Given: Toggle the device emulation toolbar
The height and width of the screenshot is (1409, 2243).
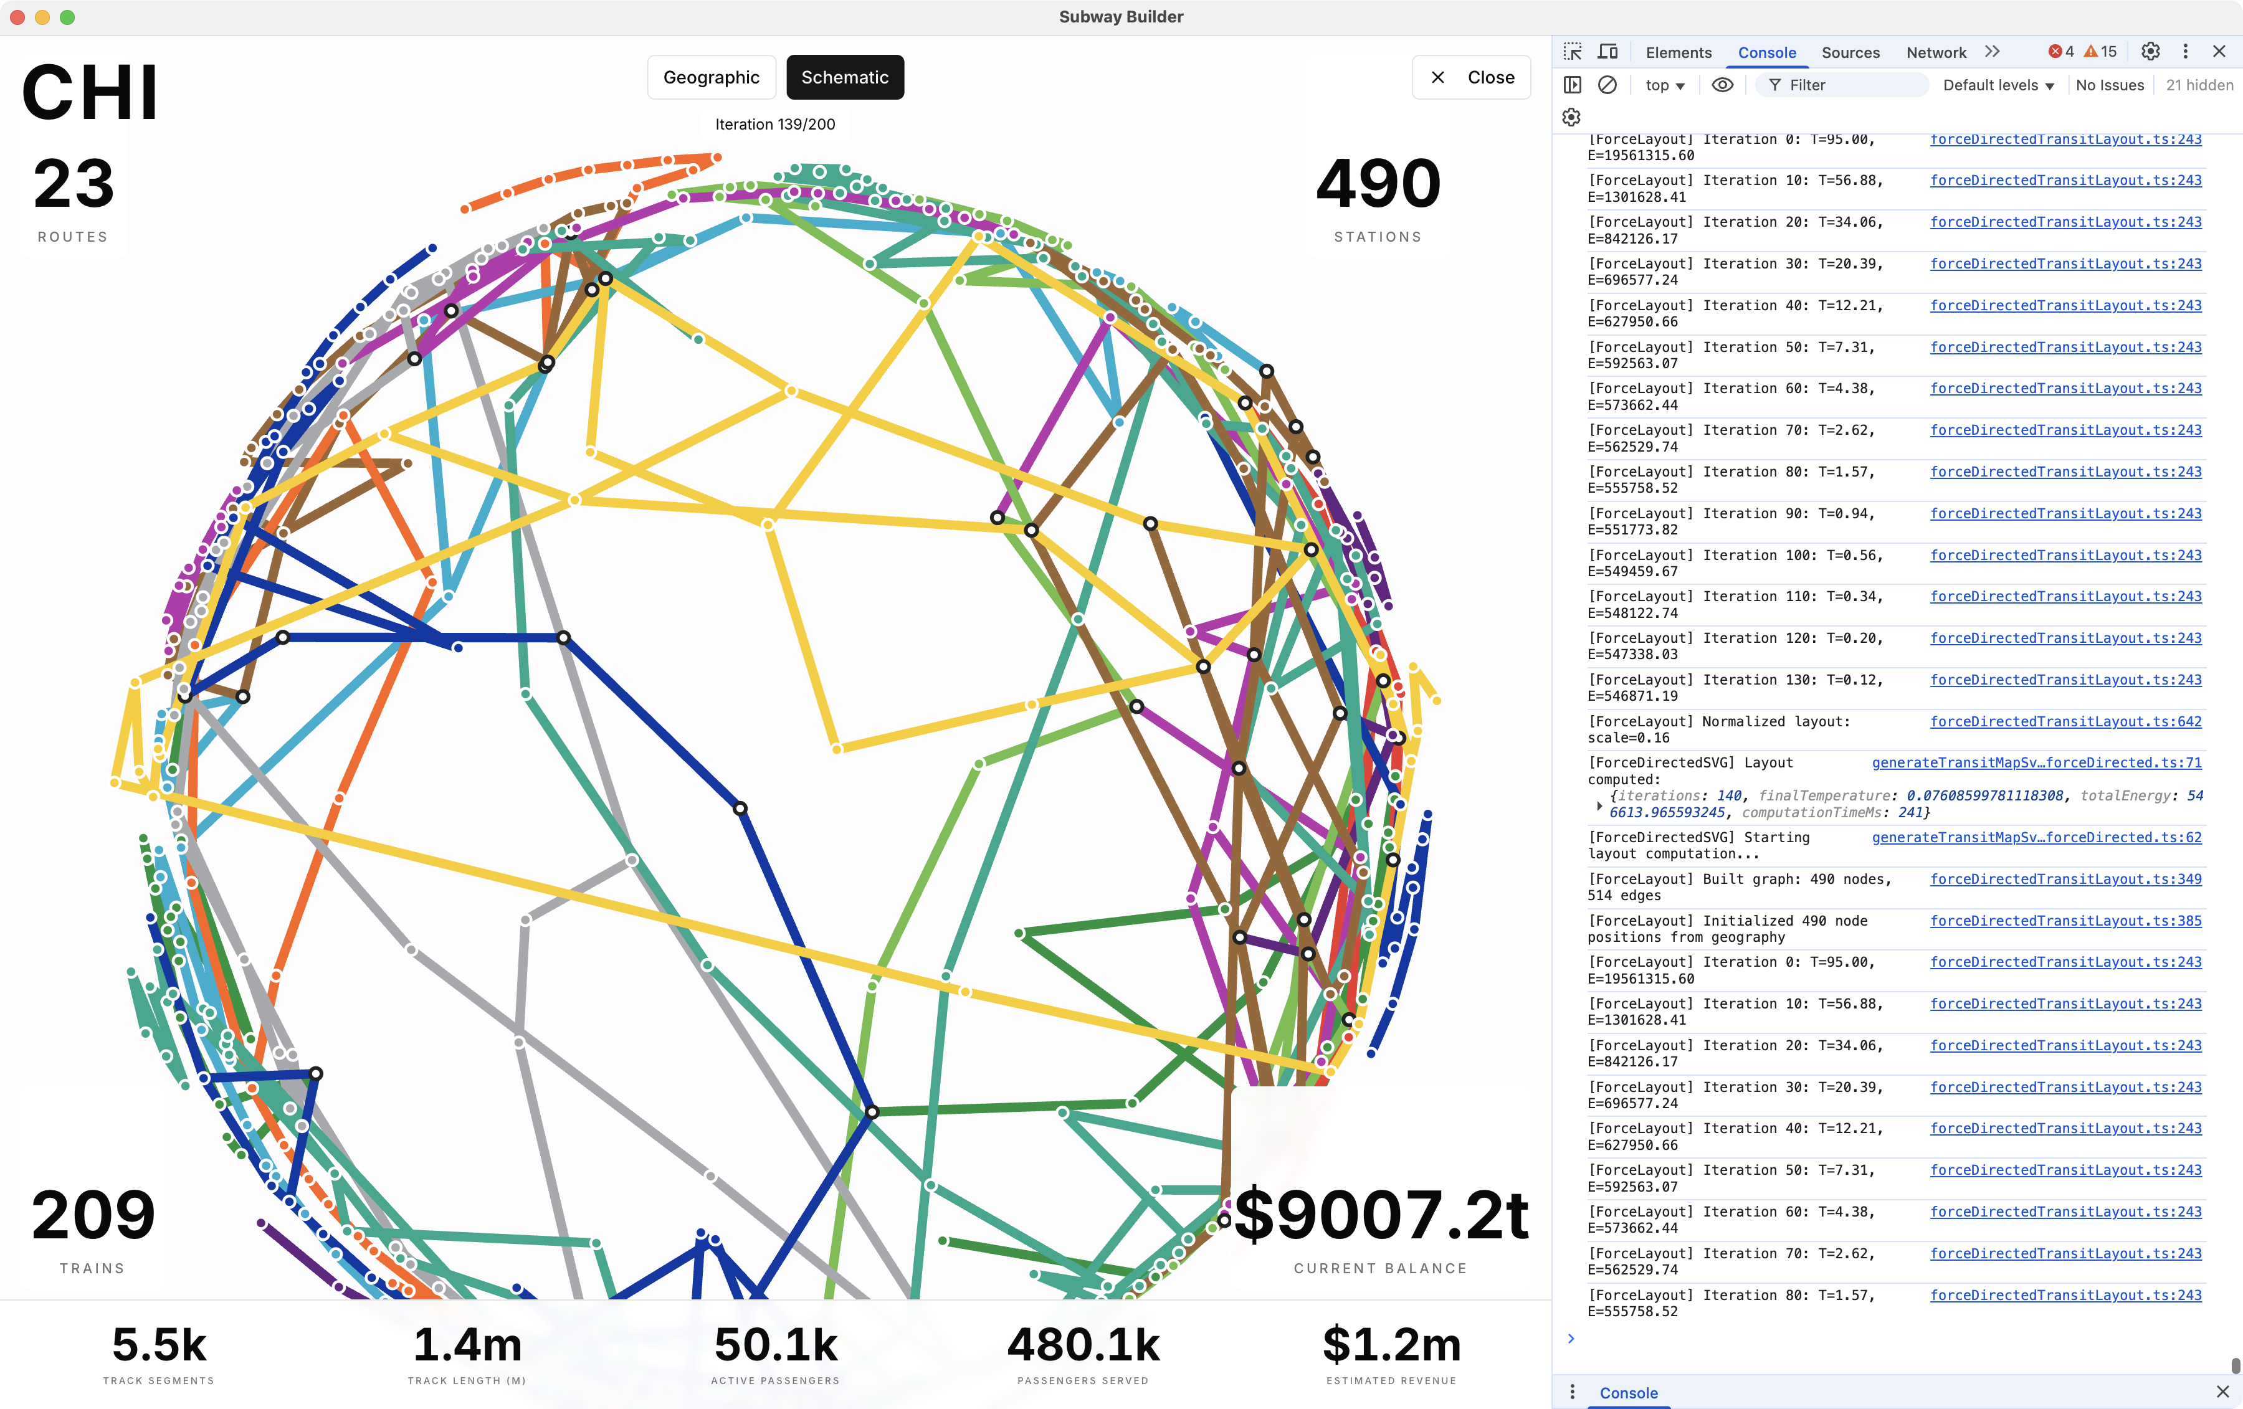Looking at the screenshot, I should [x=1607, y=52].
